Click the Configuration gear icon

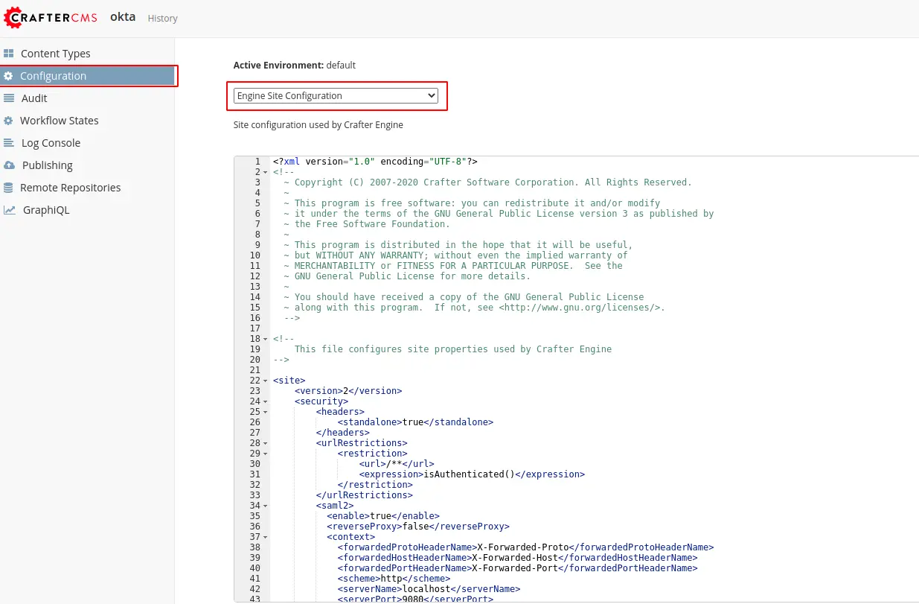coord(8,76)
